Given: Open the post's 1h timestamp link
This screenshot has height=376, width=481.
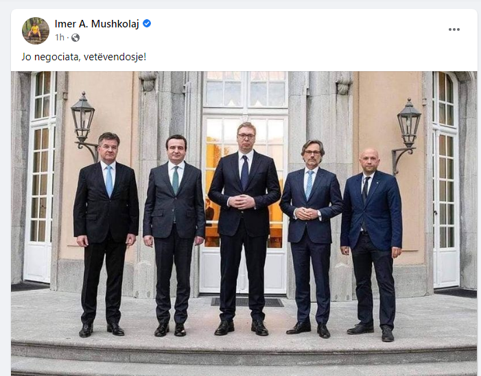Looking at the screenshot, I should click(x=60, y=38).
